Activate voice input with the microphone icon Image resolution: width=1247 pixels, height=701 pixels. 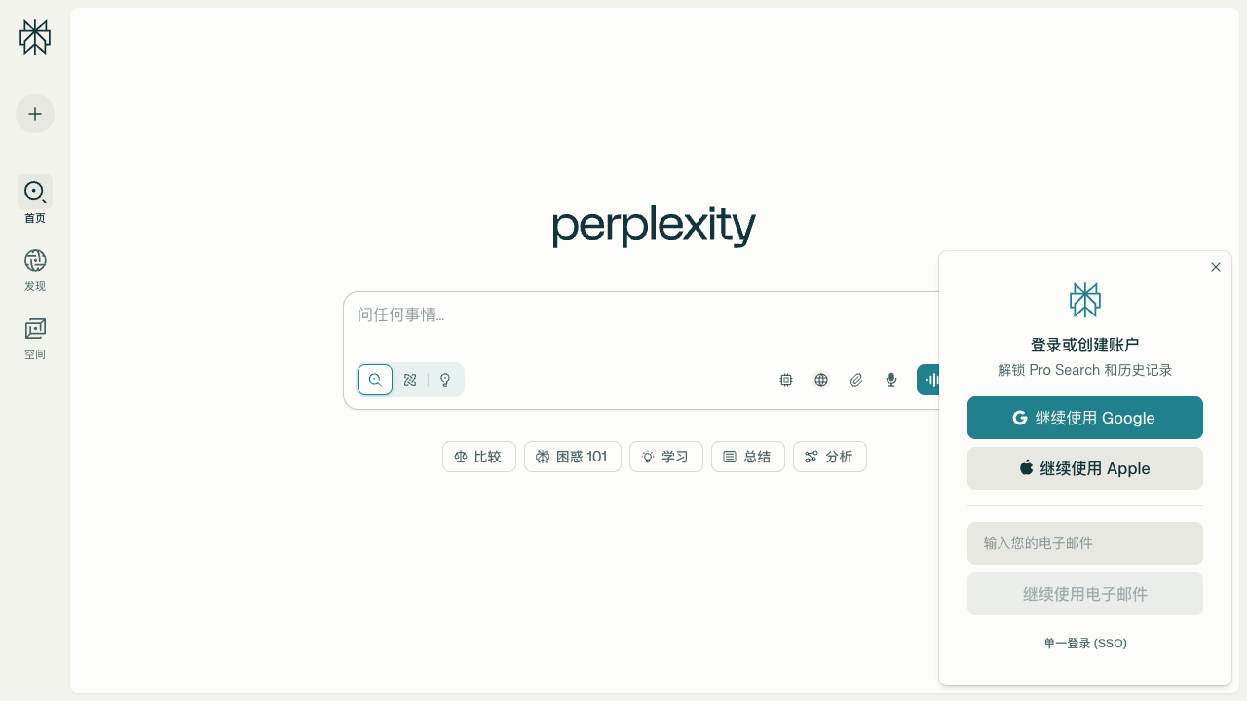(x=890, y=380)
